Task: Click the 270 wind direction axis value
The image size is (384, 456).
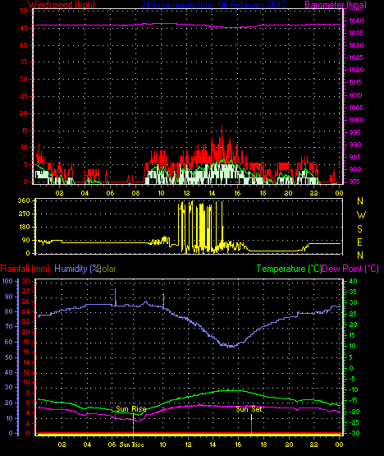Action: [24, 214]
